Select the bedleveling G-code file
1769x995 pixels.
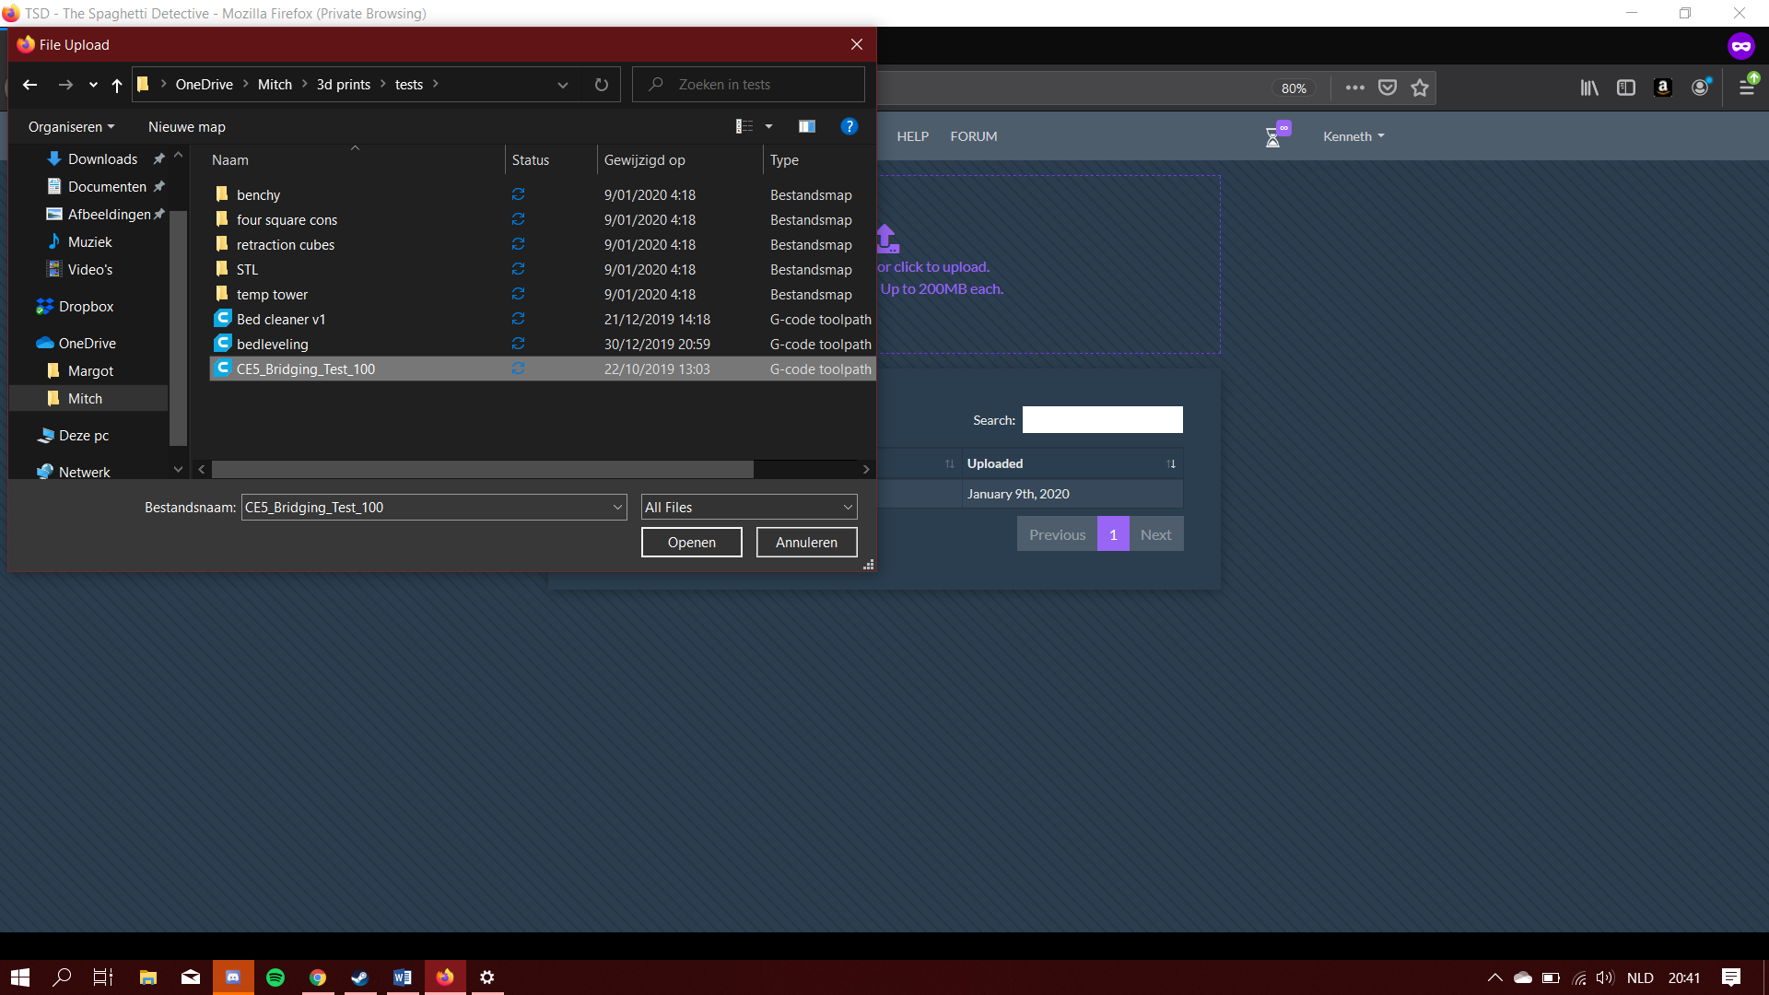[273, 345]
